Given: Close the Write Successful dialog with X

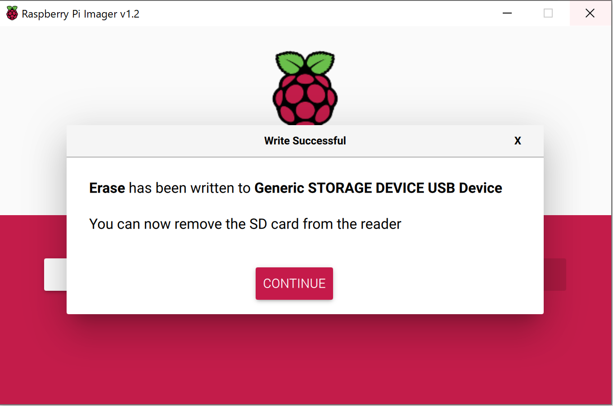Looking at the screenshot, I should point(518,141).
